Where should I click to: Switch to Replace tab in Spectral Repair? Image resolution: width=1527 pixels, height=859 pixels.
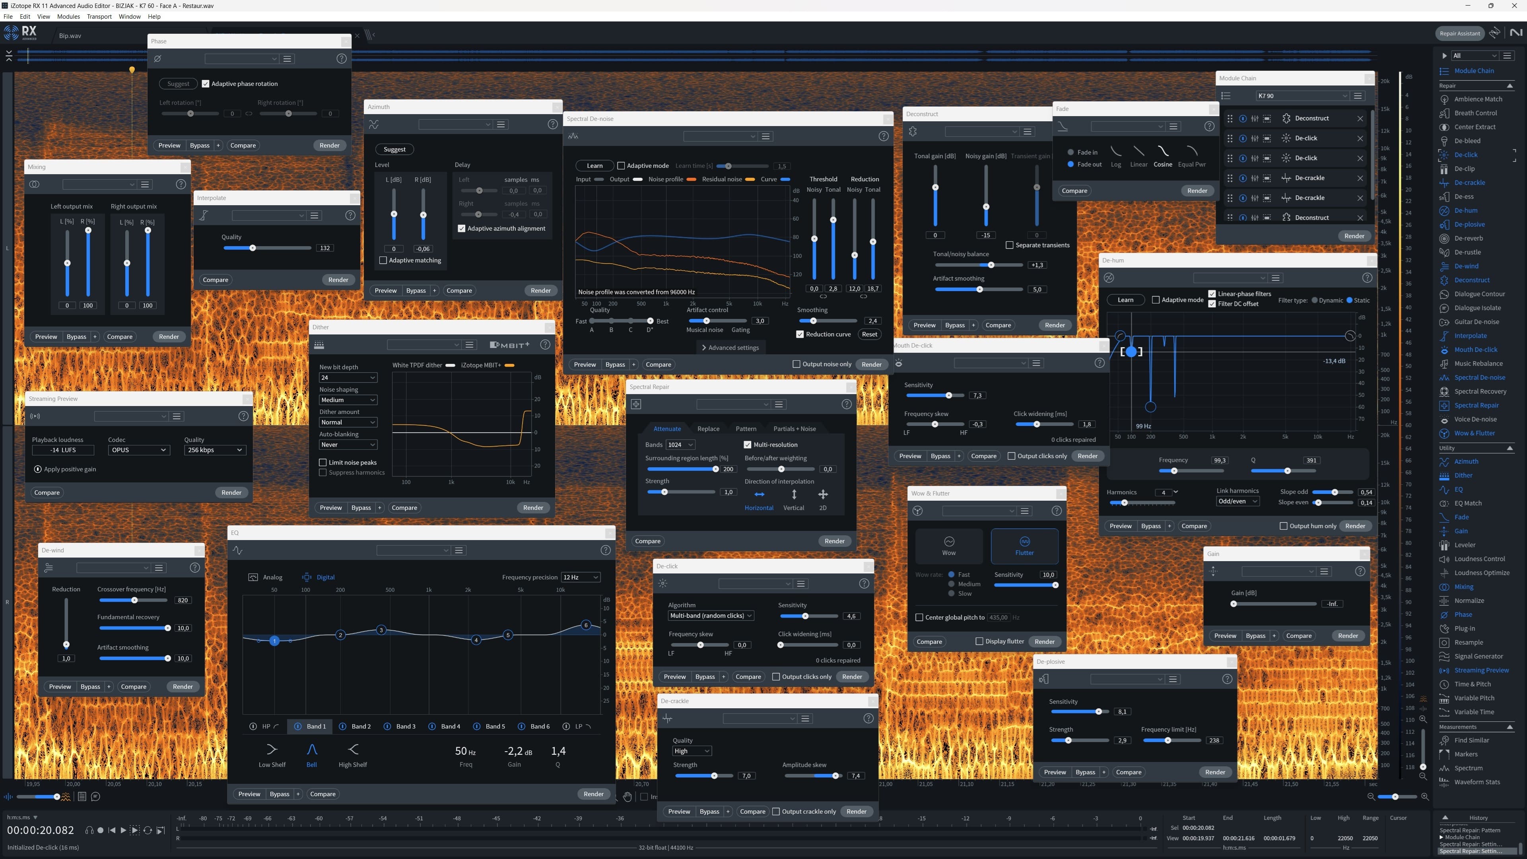coord(708,429)
